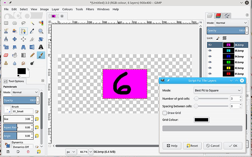Hide the 01.bmp layer
The height and width of the screenshot is (157, 252).
pyautogui.click(x=210, y=74)
